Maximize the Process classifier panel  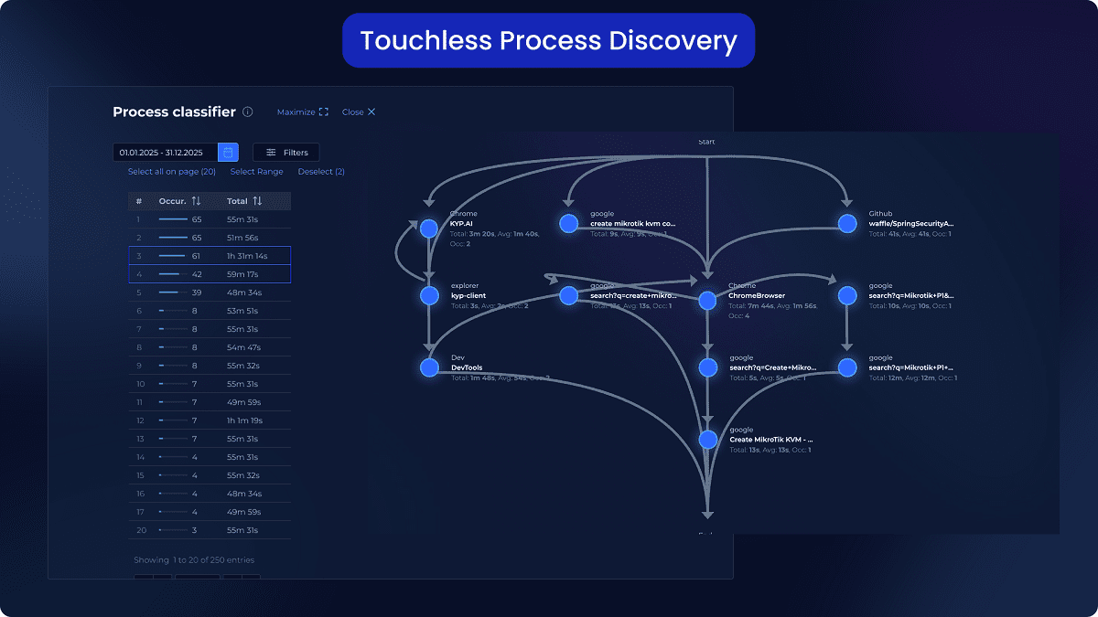(302, 112)
